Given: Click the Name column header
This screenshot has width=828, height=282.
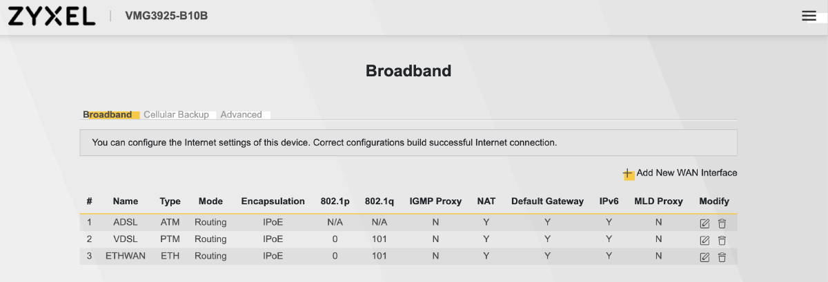Looking at the screenshot, I should [x=126, y=202].
